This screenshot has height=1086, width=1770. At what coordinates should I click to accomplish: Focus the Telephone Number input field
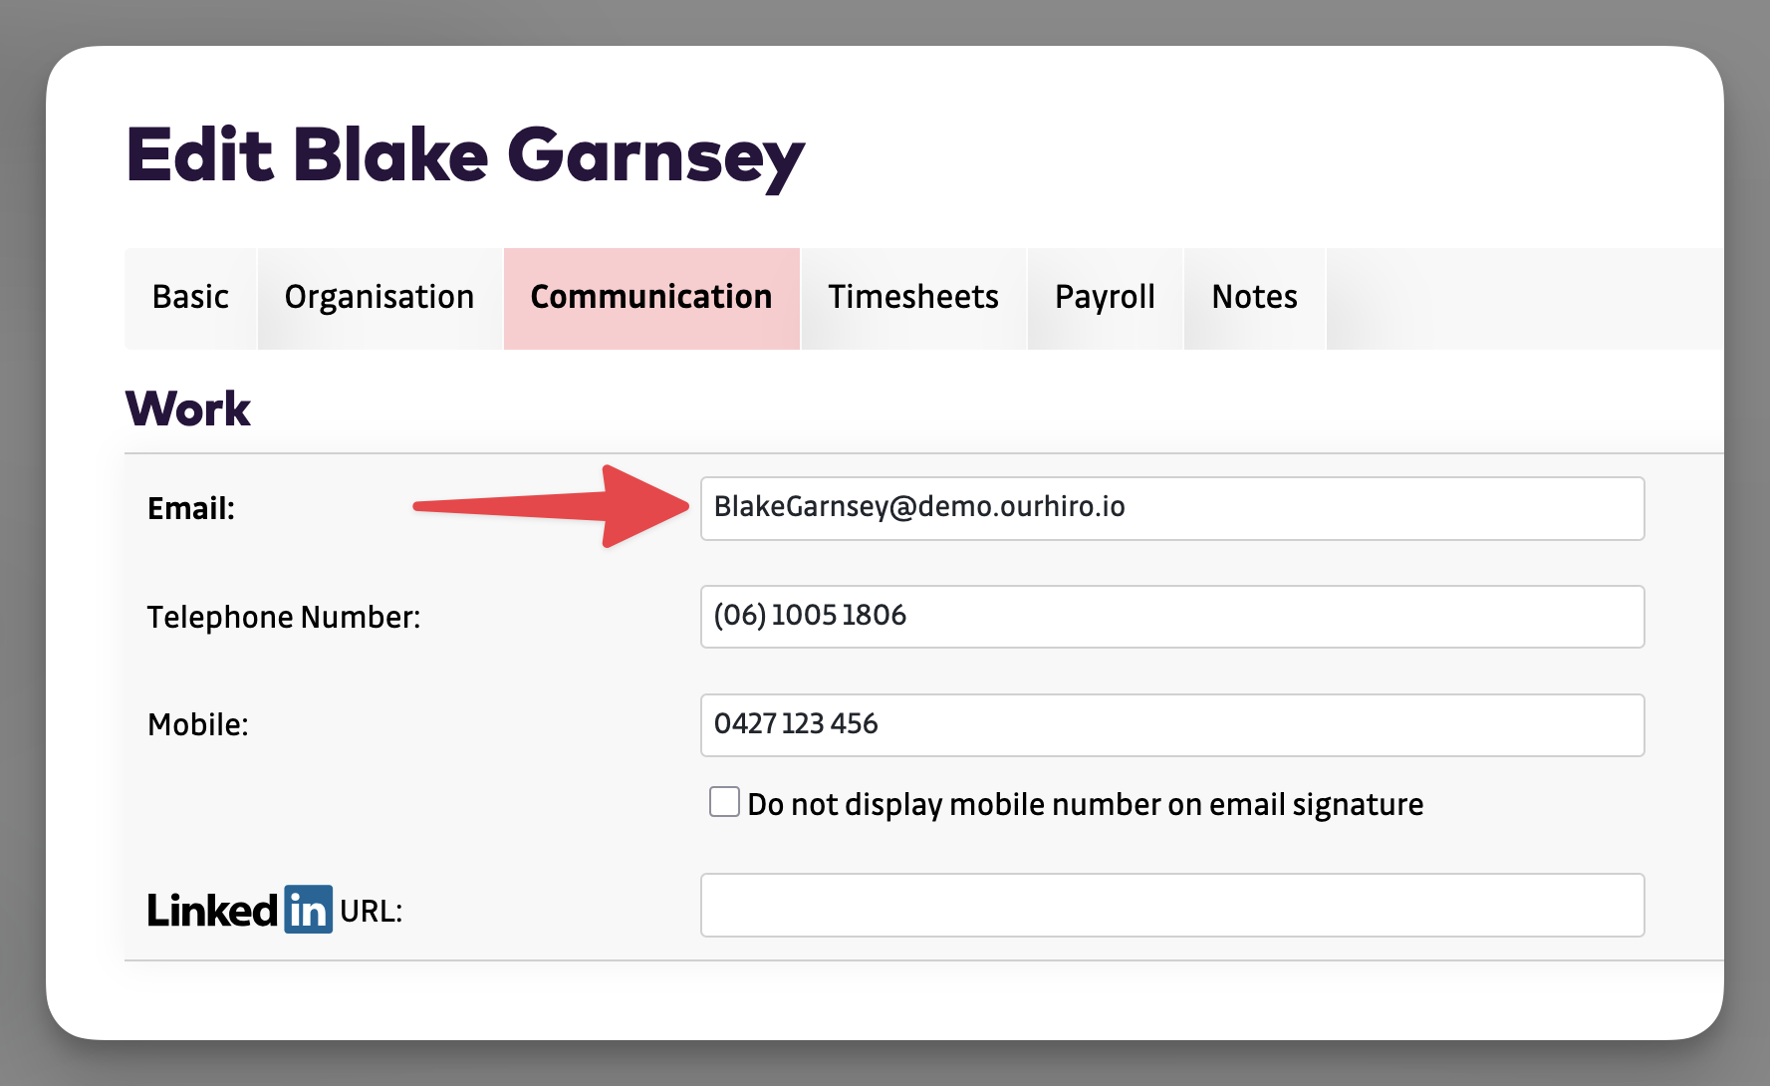(x=1171, y=617)
